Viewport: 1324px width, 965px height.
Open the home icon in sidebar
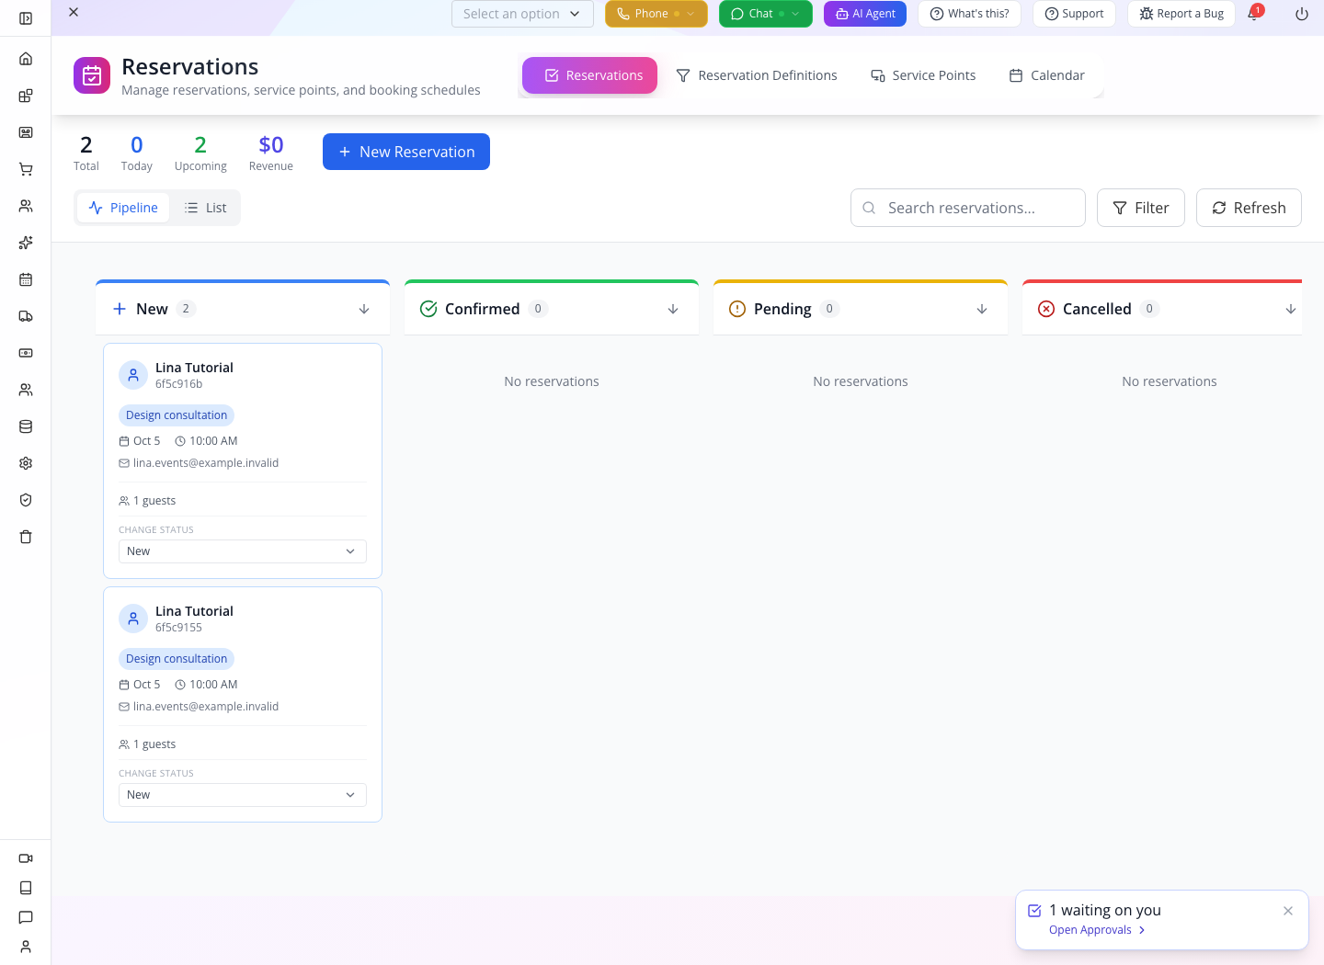click(26, 59)
